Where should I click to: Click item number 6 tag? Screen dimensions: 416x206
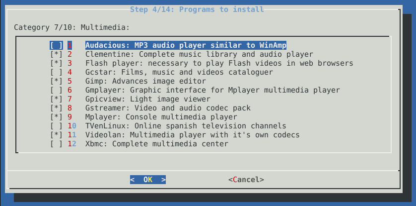tap(69, 90)
